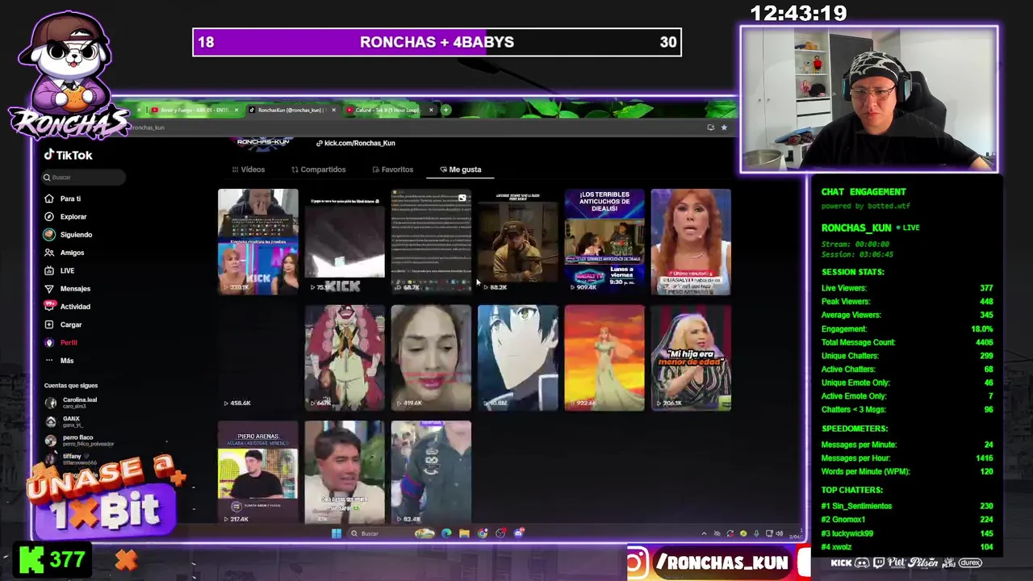Open the kick.com/Ronchas_Kun profile link
Image resolution: width=1033 pixels, height=581 pixels.
coord(359,143)
